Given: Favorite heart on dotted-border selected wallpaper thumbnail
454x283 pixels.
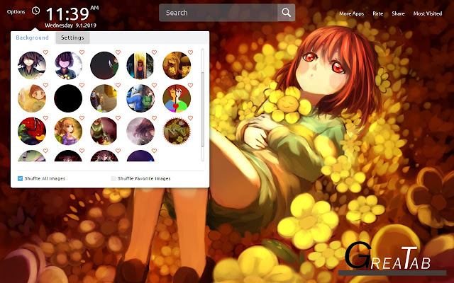Looking at the screenshot, I should point(191,118).
